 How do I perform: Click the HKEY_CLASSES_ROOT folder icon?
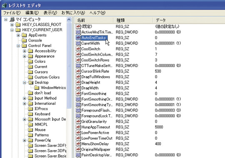(18, 25)
